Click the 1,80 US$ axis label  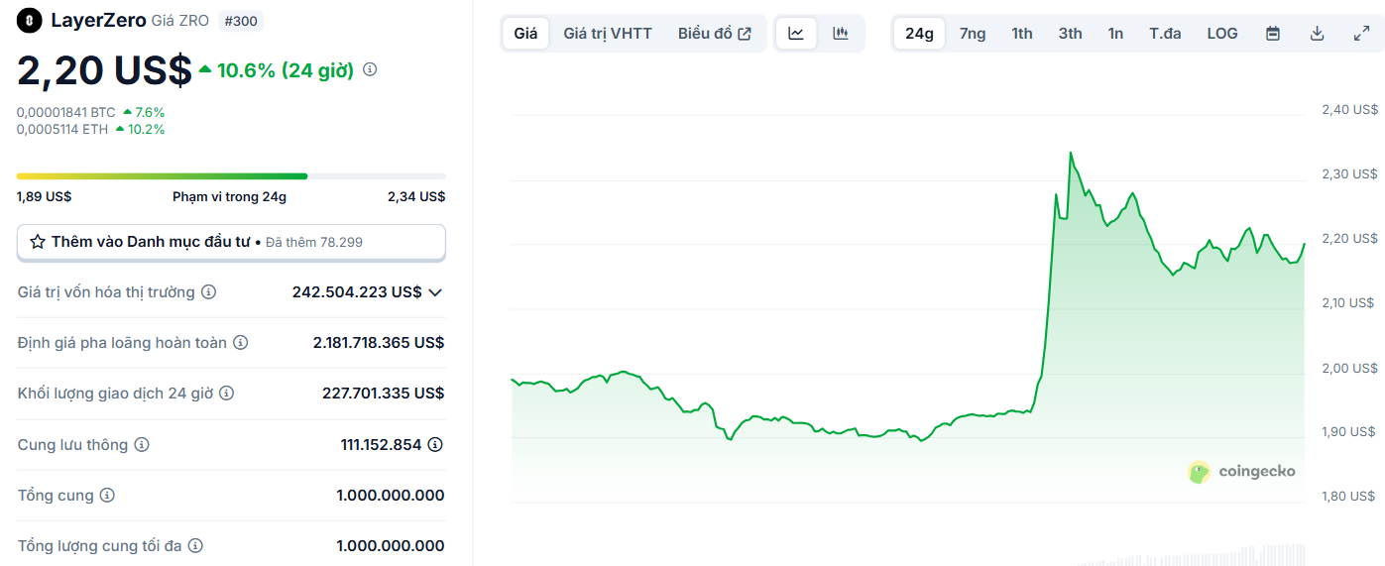click(1348, 496)
